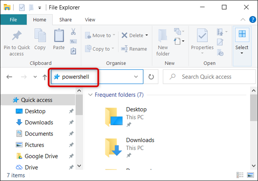Click the Select ribbon icon
Viewport: 258px width, 181px height.
tap(242, 34)
